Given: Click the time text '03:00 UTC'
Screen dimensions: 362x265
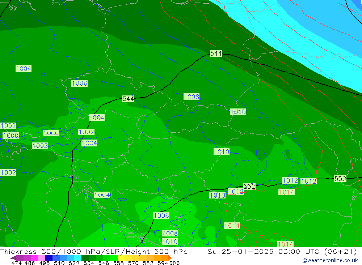Looking at the screenshot, I should tap(299, 251).
